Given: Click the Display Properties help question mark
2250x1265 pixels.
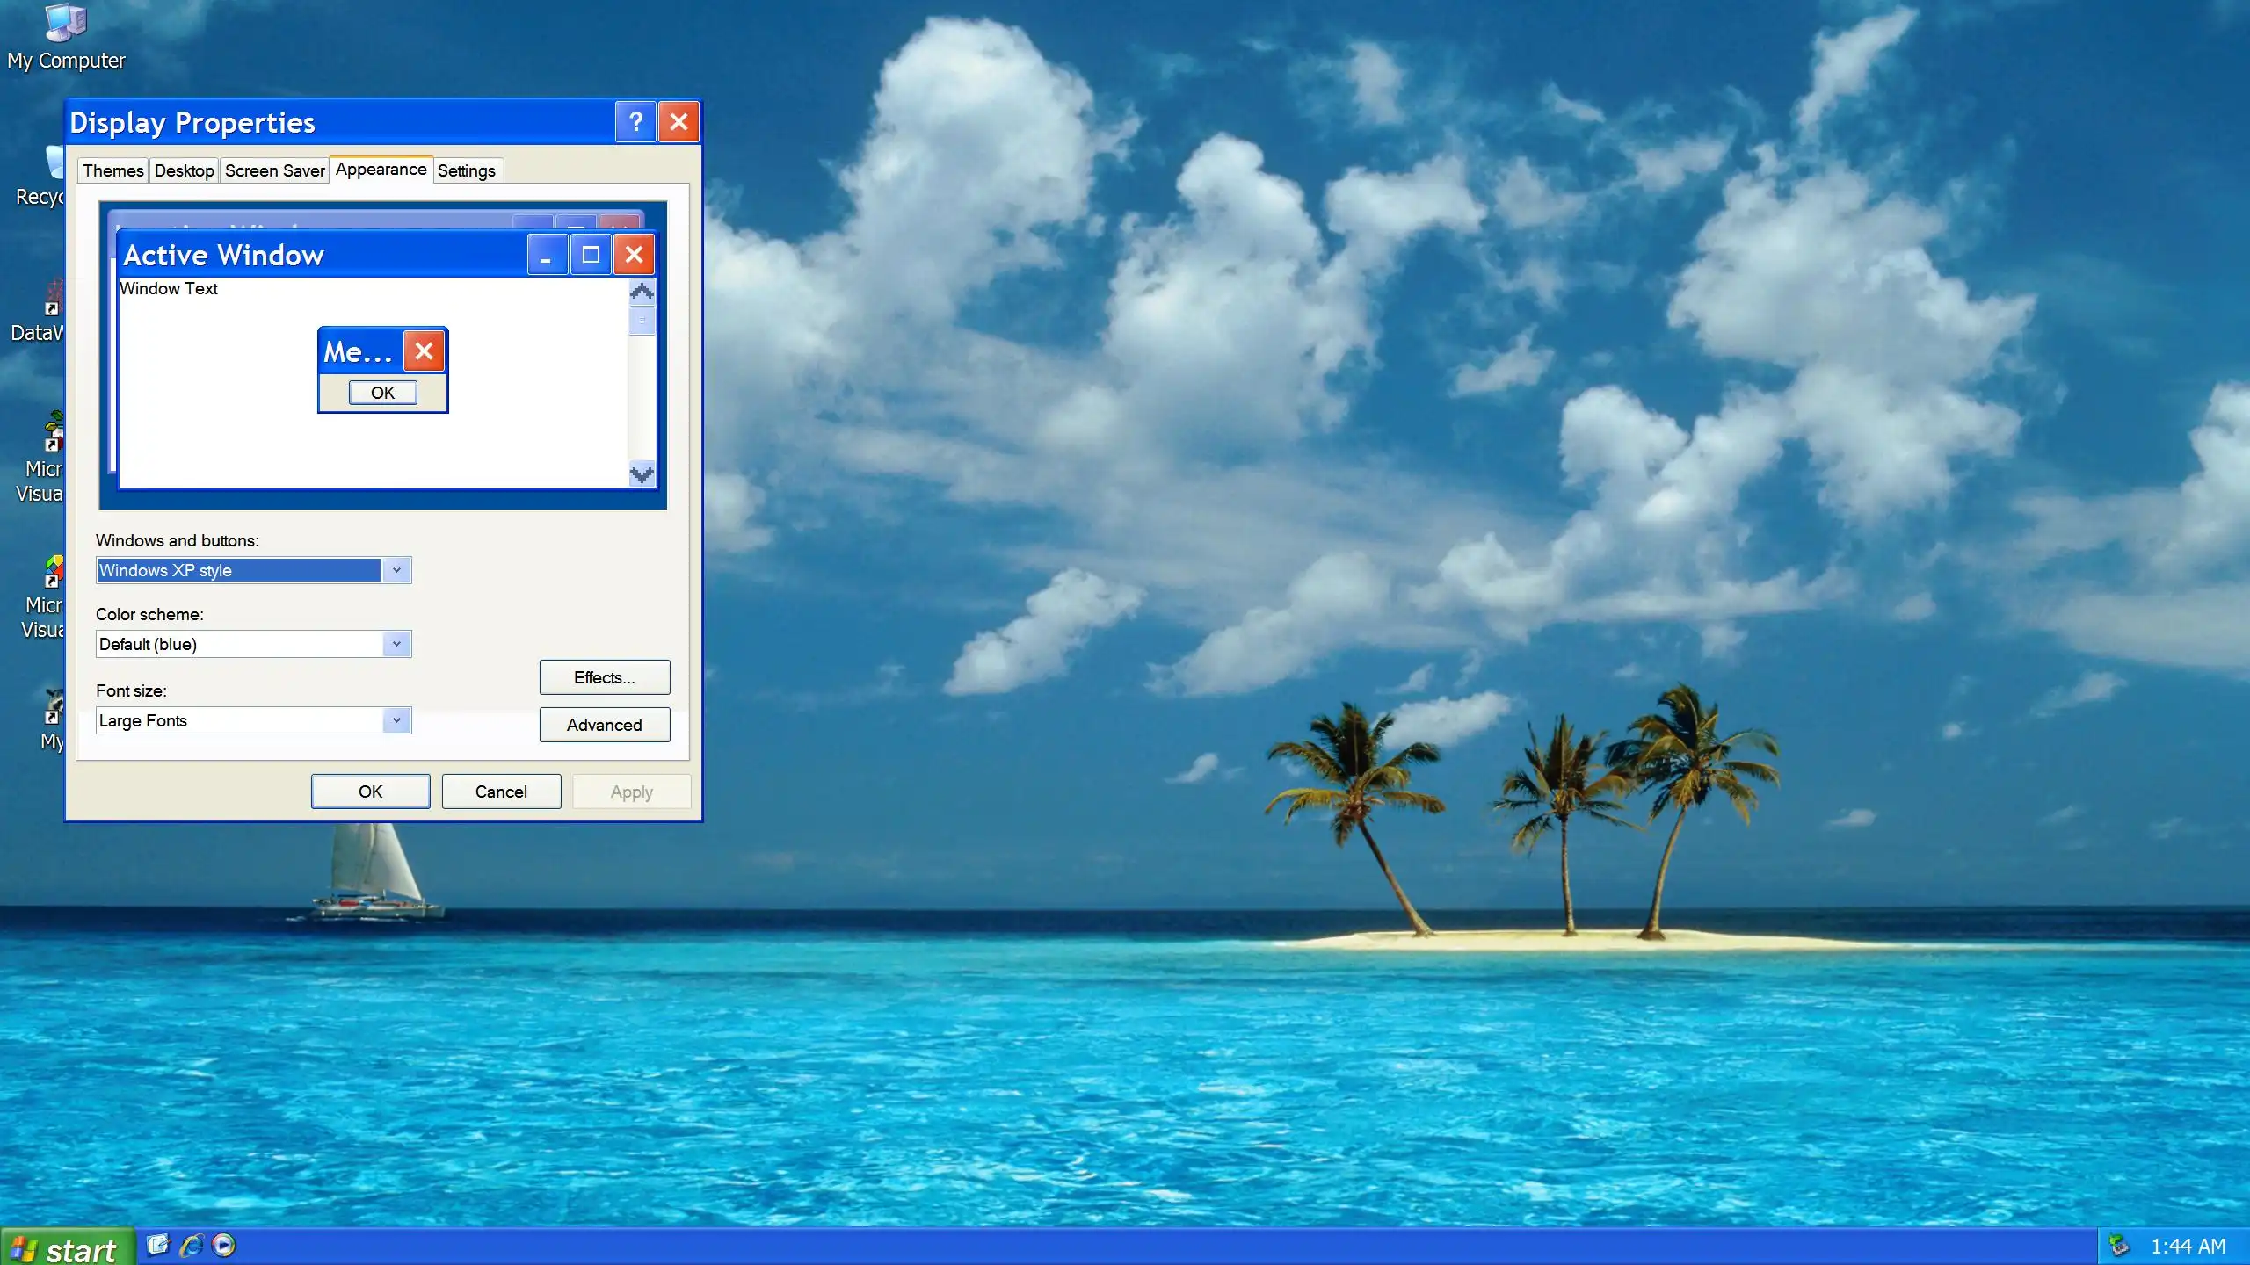Looking at the screenshot, I should 635,122.
